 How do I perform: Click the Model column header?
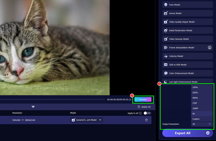73,113
